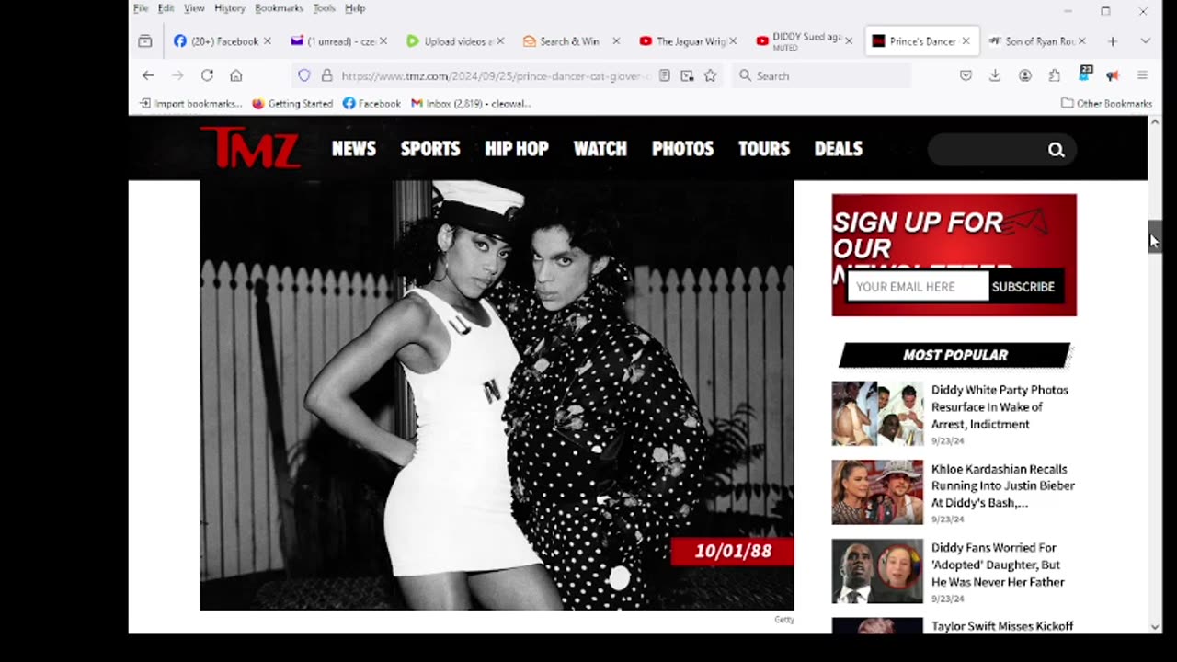The width and height of the screenshot is (1177, 662).
Task: Open the tracking protection shield icon
Action: (x=304, y=75)
